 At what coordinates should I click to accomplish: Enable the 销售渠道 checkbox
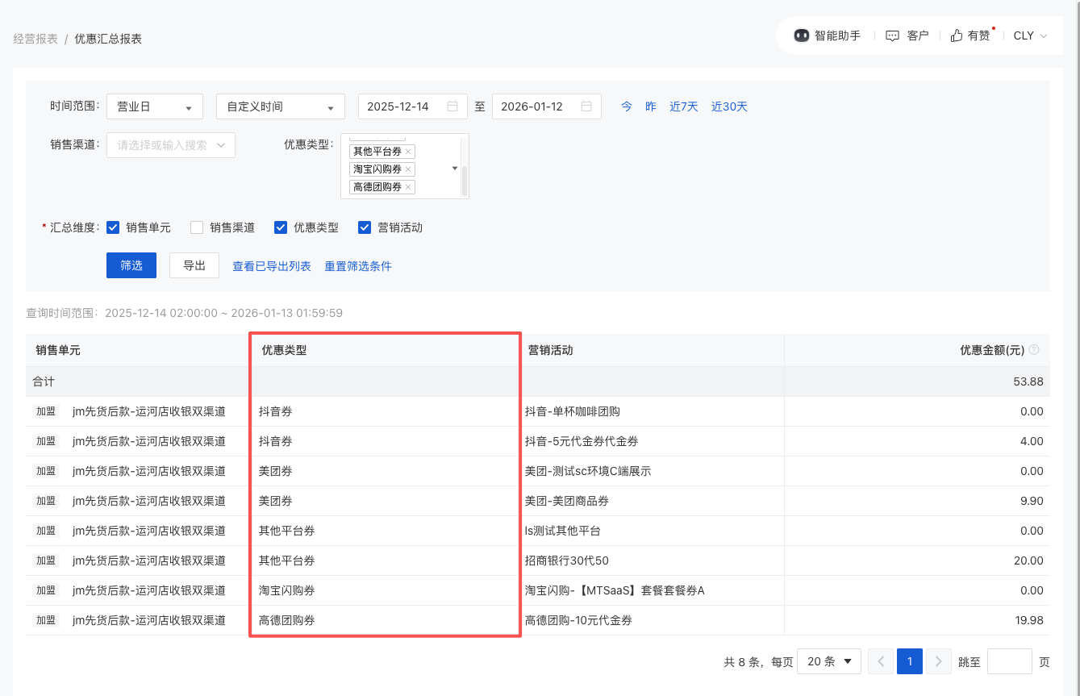(197, 227)
